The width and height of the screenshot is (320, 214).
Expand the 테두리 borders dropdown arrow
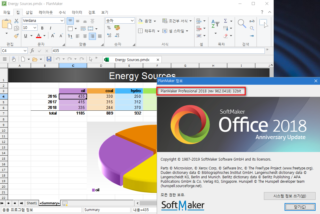158,31
